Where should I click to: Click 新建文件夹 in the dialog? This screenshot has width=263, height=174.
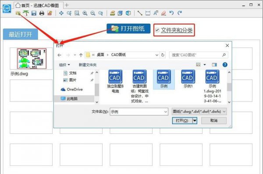click(88, 65)
